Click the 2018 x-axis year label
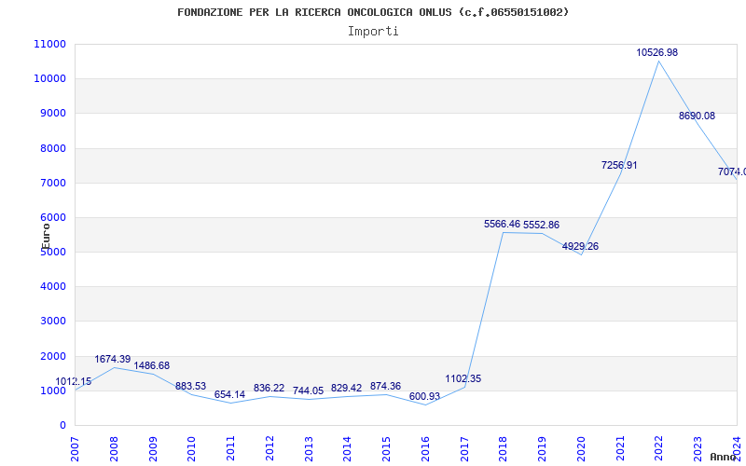The image size is (746, 466). tap(504, 449)
